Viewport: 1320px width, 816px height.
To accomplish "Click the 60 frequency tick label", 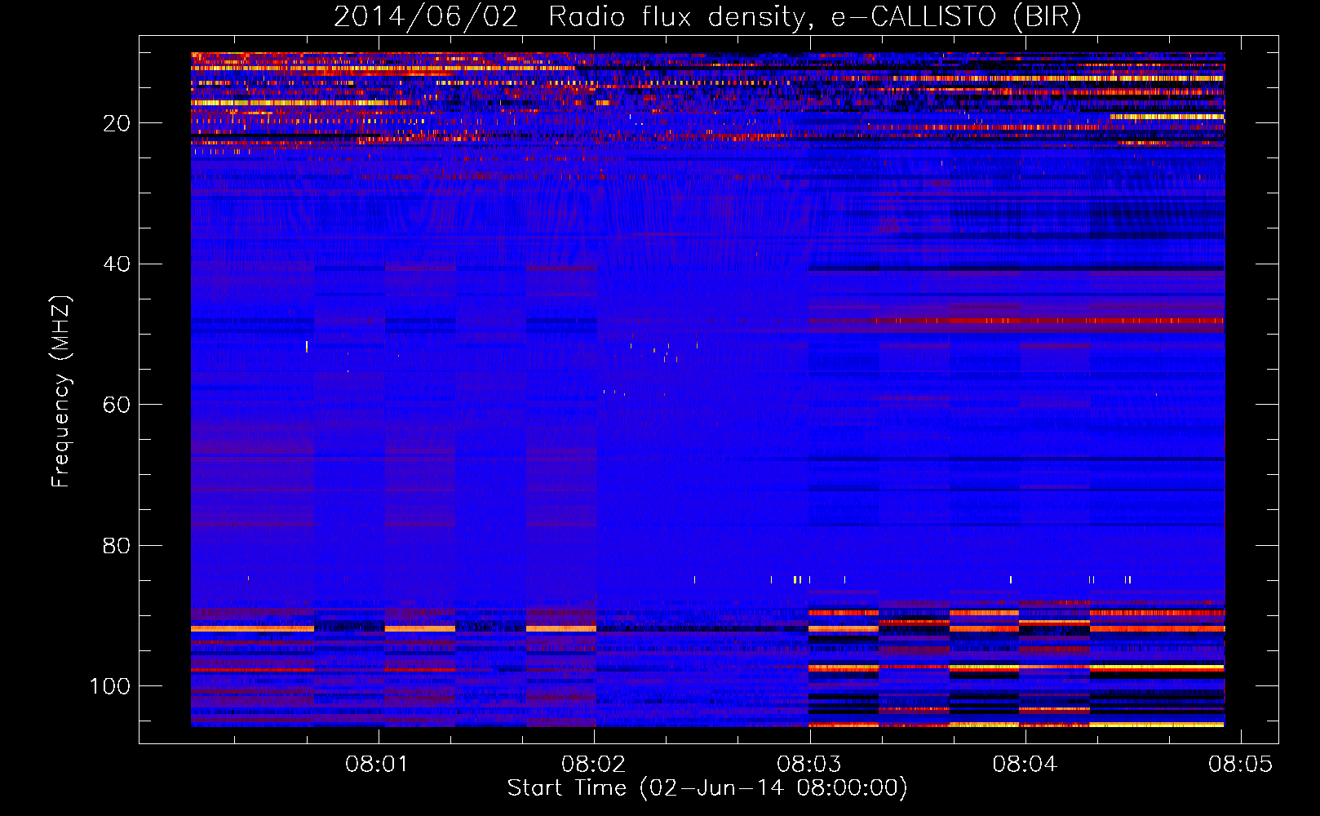I will click(117, 405).
